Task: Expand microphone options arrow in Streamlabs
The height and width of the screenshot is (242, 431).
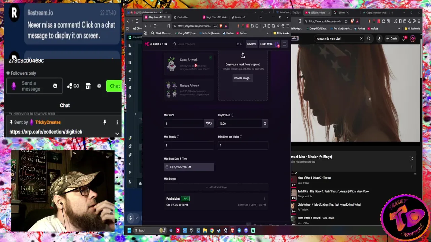Action: pyautogui.click(x=137, y=218)
